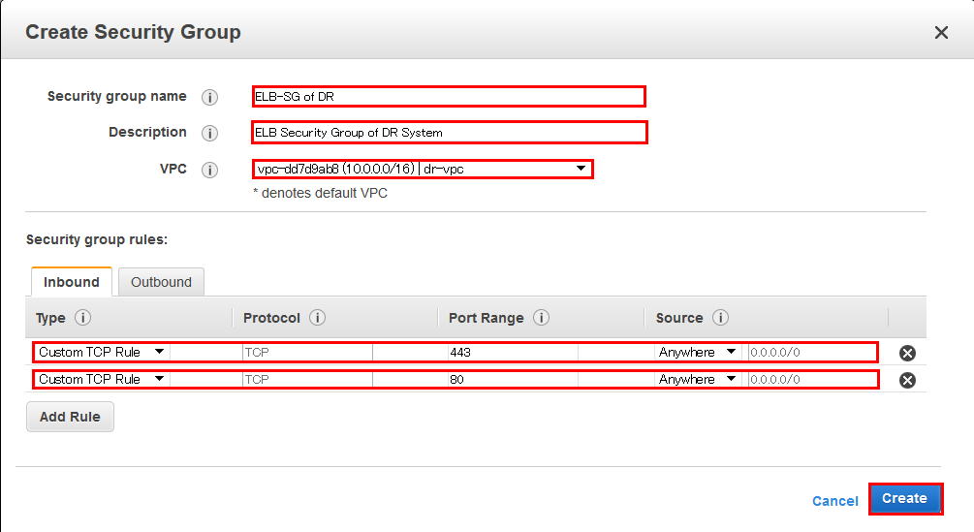Click the Add Rule button
Image resolution: width=974 pixels, height=532 pixels.
tap(70, 417)
